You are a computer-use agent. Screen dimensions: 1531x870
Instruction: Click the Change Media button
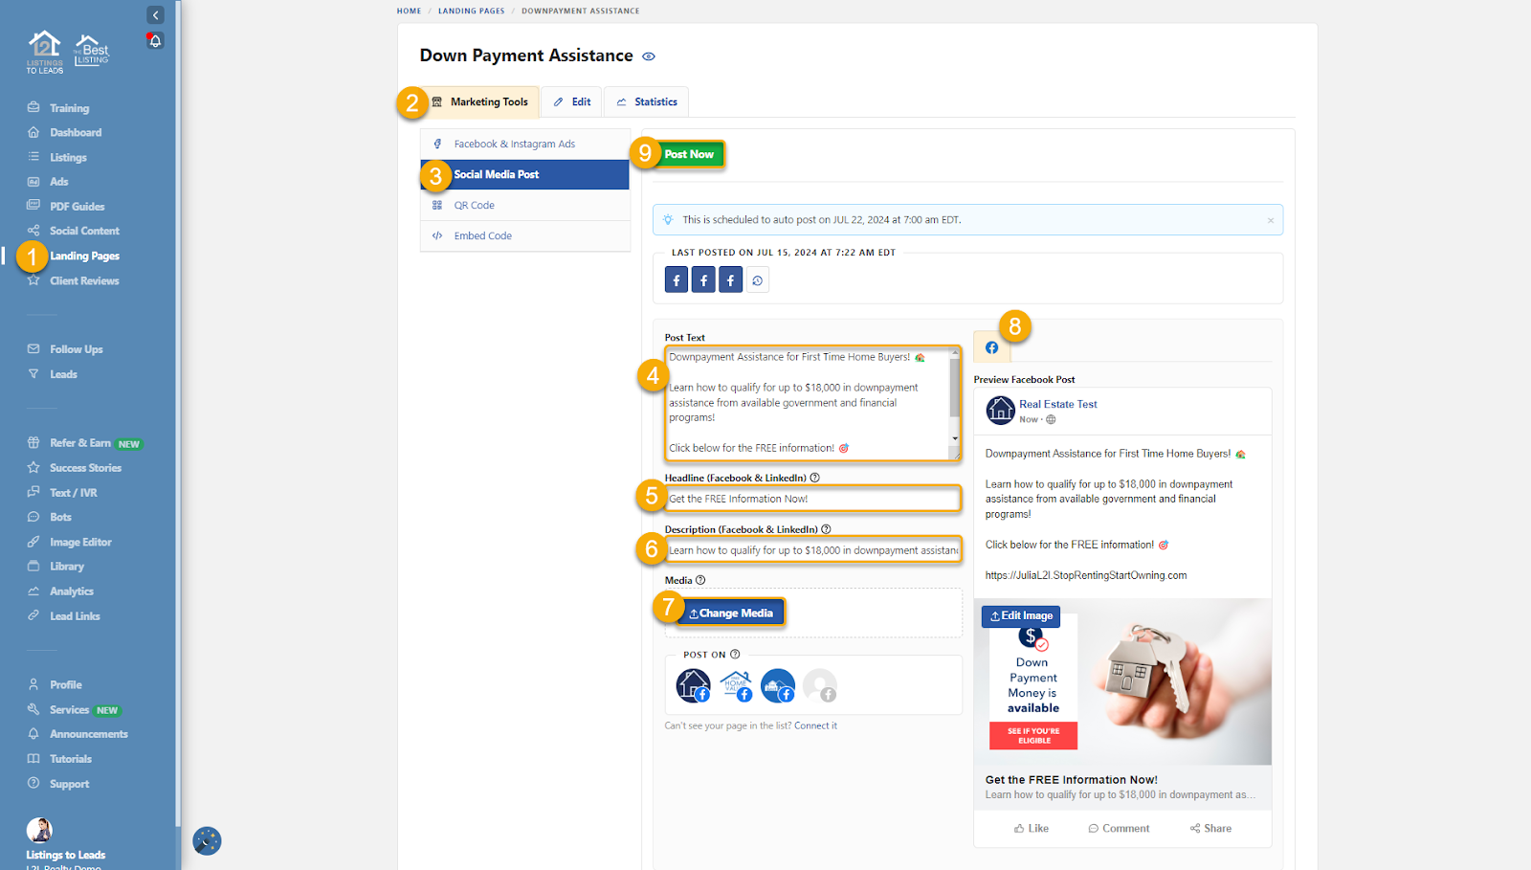pos(731,613)
